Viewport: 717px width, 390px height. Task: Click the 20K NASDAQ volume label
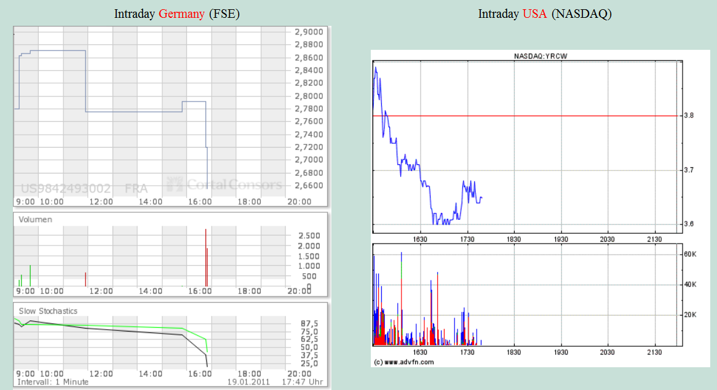(x=690, y=315)
